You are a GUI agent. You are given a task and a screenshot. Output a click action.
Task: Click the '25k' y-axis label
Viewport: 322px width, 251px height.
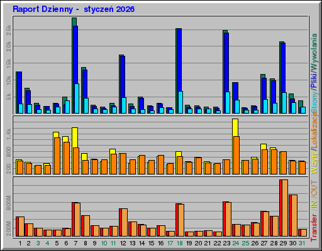(x=9, y=30)
